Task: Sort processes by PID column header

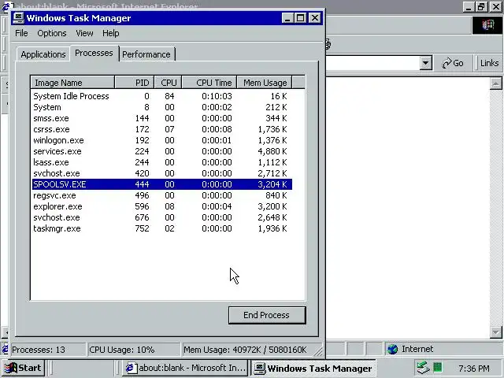Action: (x=135, y=83)
